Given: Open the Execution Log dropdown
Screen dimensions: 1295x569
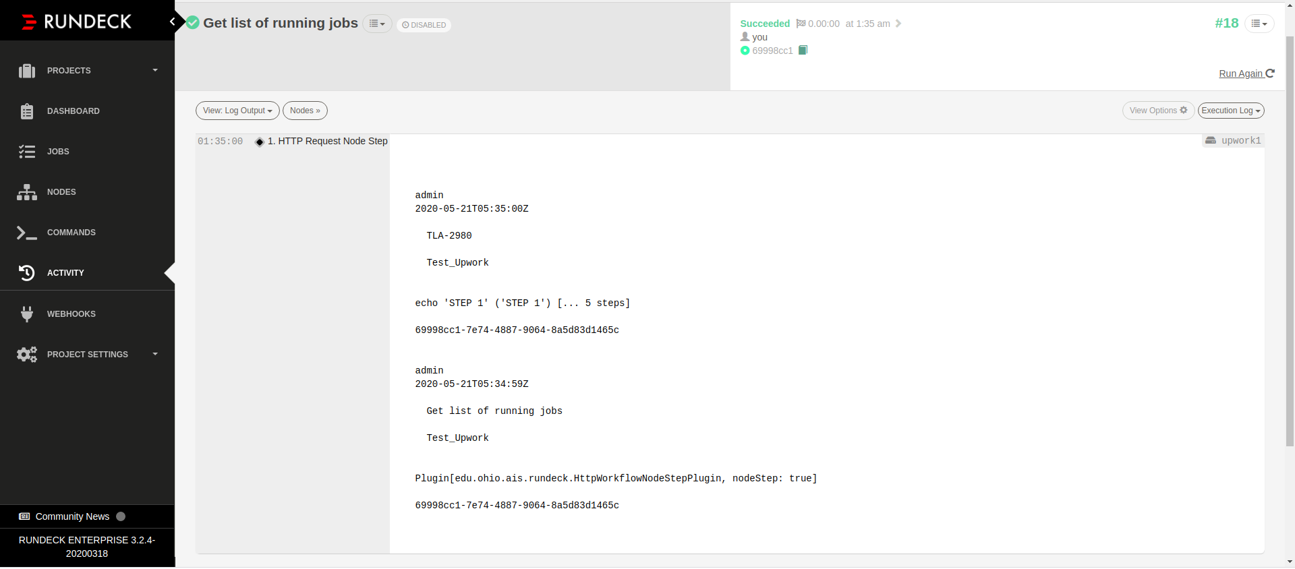Looking at the screenshot, I should tap(1231, 111).
